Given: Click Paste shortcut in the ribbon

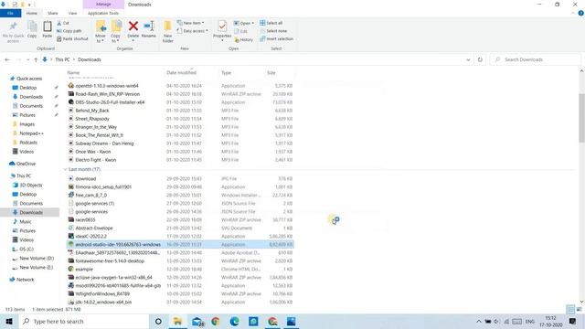Looking at the screenshot, I should 72,38.
